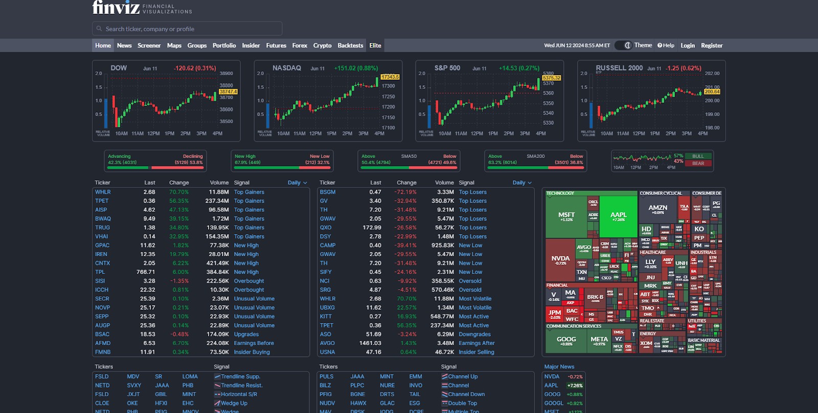The width and height of the screenshot is (818, 413).
Task: Click the AMZN tile in heatmap
Action: pos(658,210)
